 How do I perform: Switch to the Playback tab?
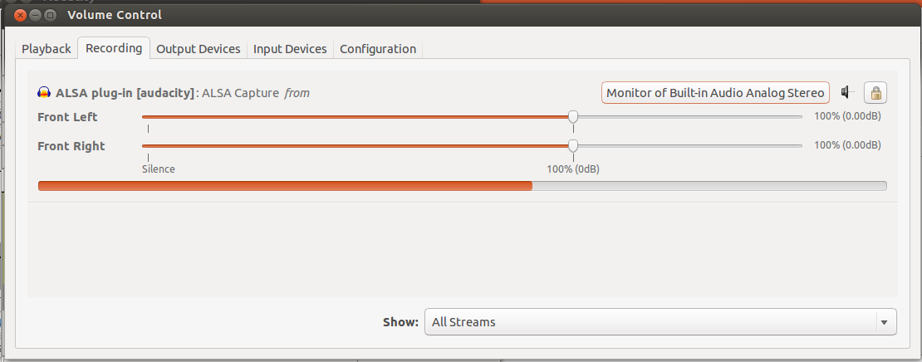point(47,49)
